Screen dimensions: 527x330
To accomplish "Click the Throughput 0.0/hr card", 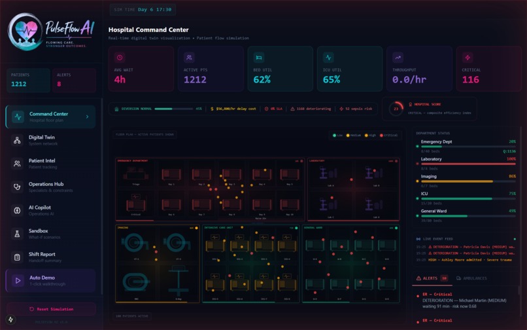I will coord(419,69).
